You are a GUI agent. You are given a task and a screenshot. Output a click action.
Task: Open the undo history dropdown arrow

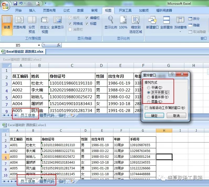(x=25, y=3)
